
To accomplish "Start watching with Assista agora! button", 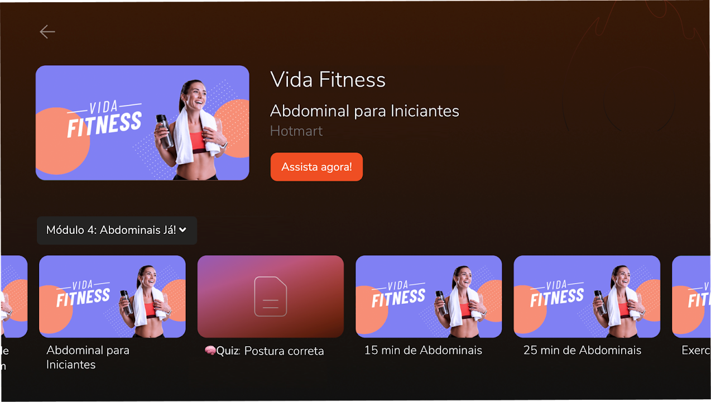I will (316, 167).
